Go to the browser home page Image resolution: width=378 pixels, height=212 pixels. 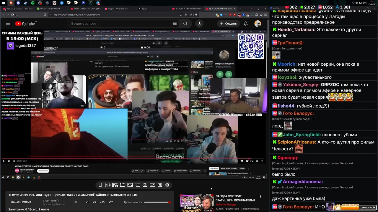tap(17, 15)
